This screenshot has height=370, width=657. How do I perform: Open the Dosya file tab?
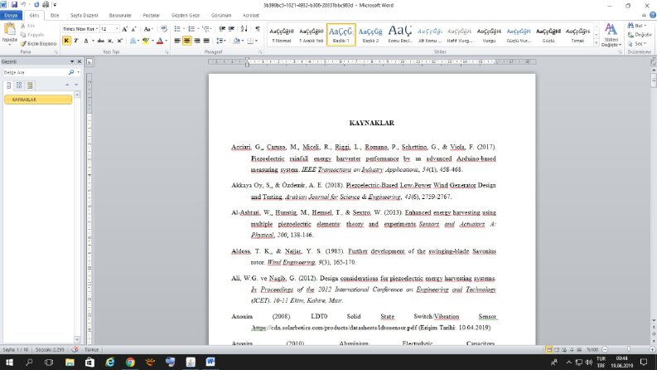point(11,15)
